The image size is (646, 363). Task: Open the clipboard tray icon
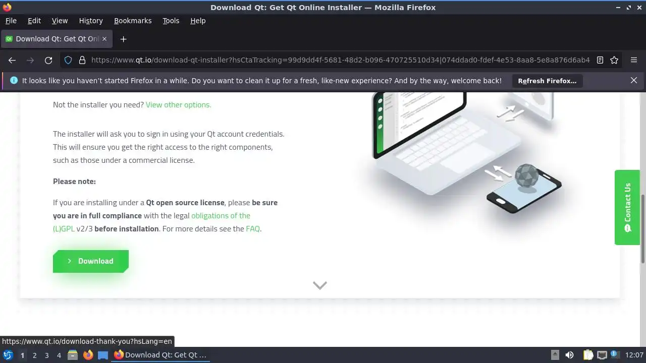pos(588,355)
